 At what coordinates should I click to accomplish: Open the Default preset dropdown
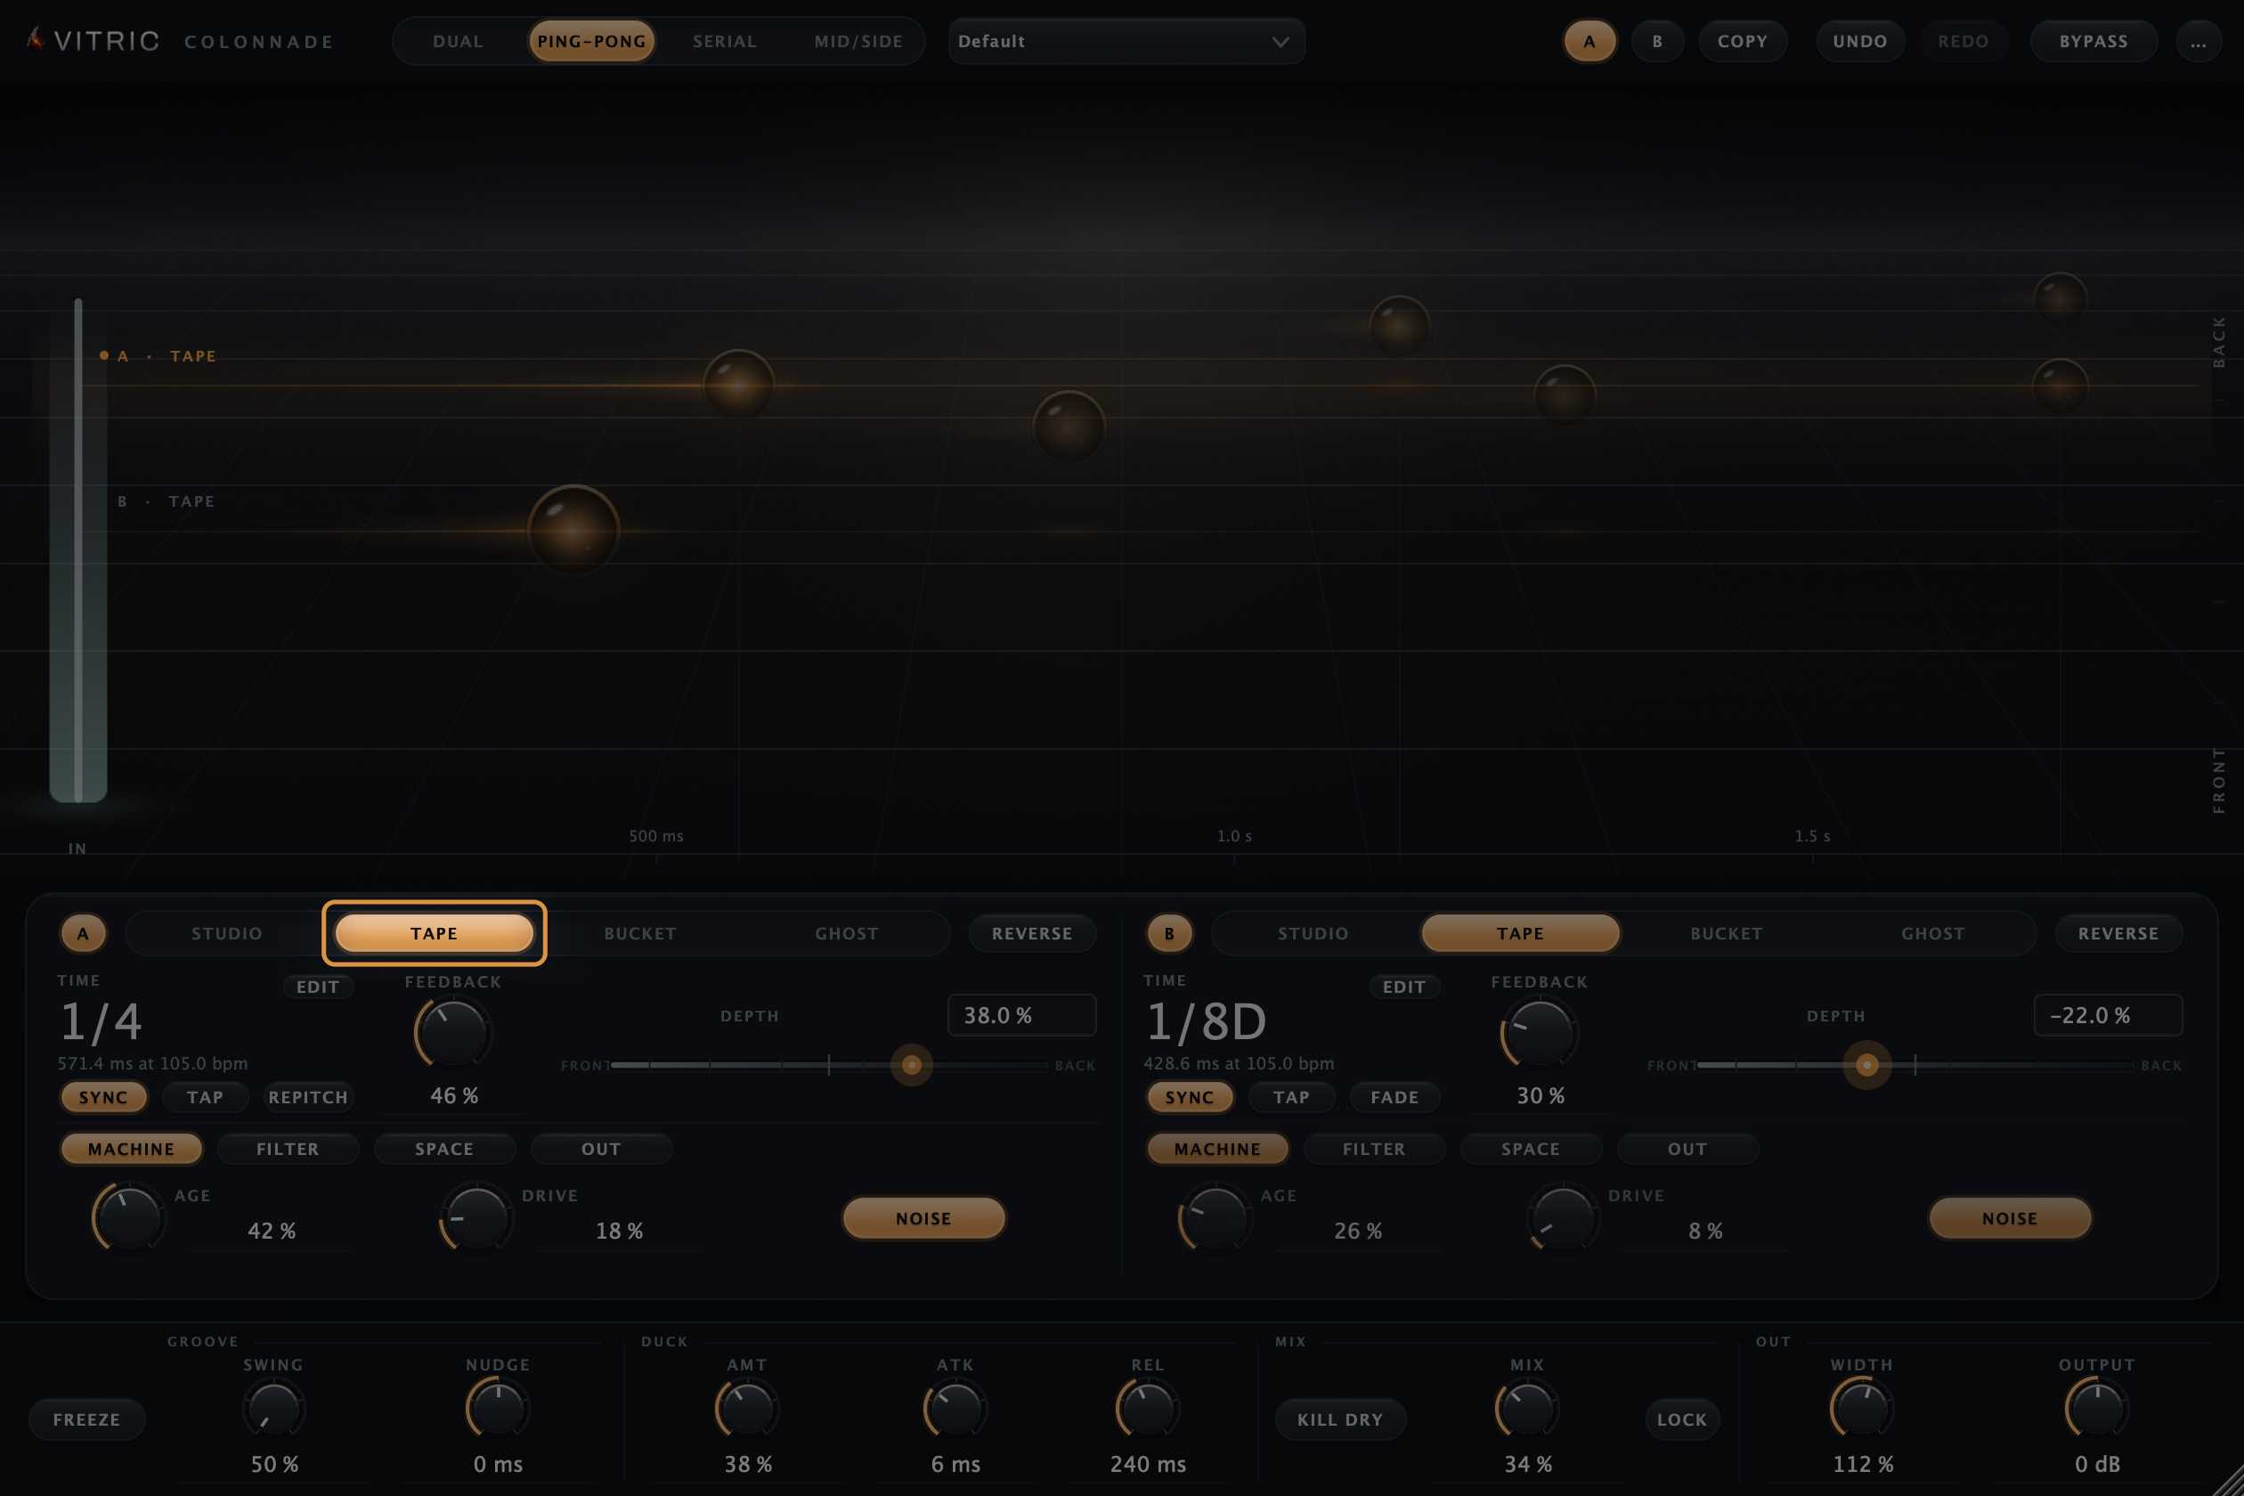tap(1126, 42)
